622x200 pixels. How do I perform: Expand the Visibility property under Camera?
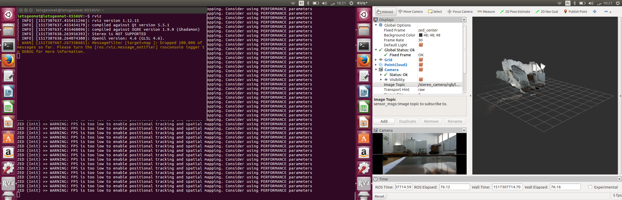coord(381,80)
